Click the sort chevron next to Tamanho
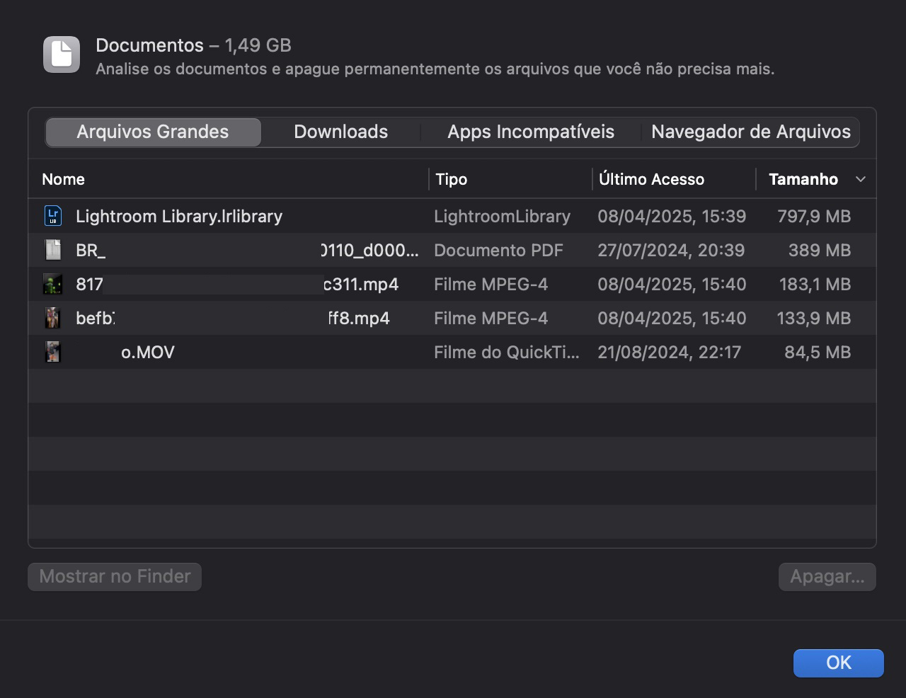906x698 pixels. pyautogui.click(x=861, y=180)
